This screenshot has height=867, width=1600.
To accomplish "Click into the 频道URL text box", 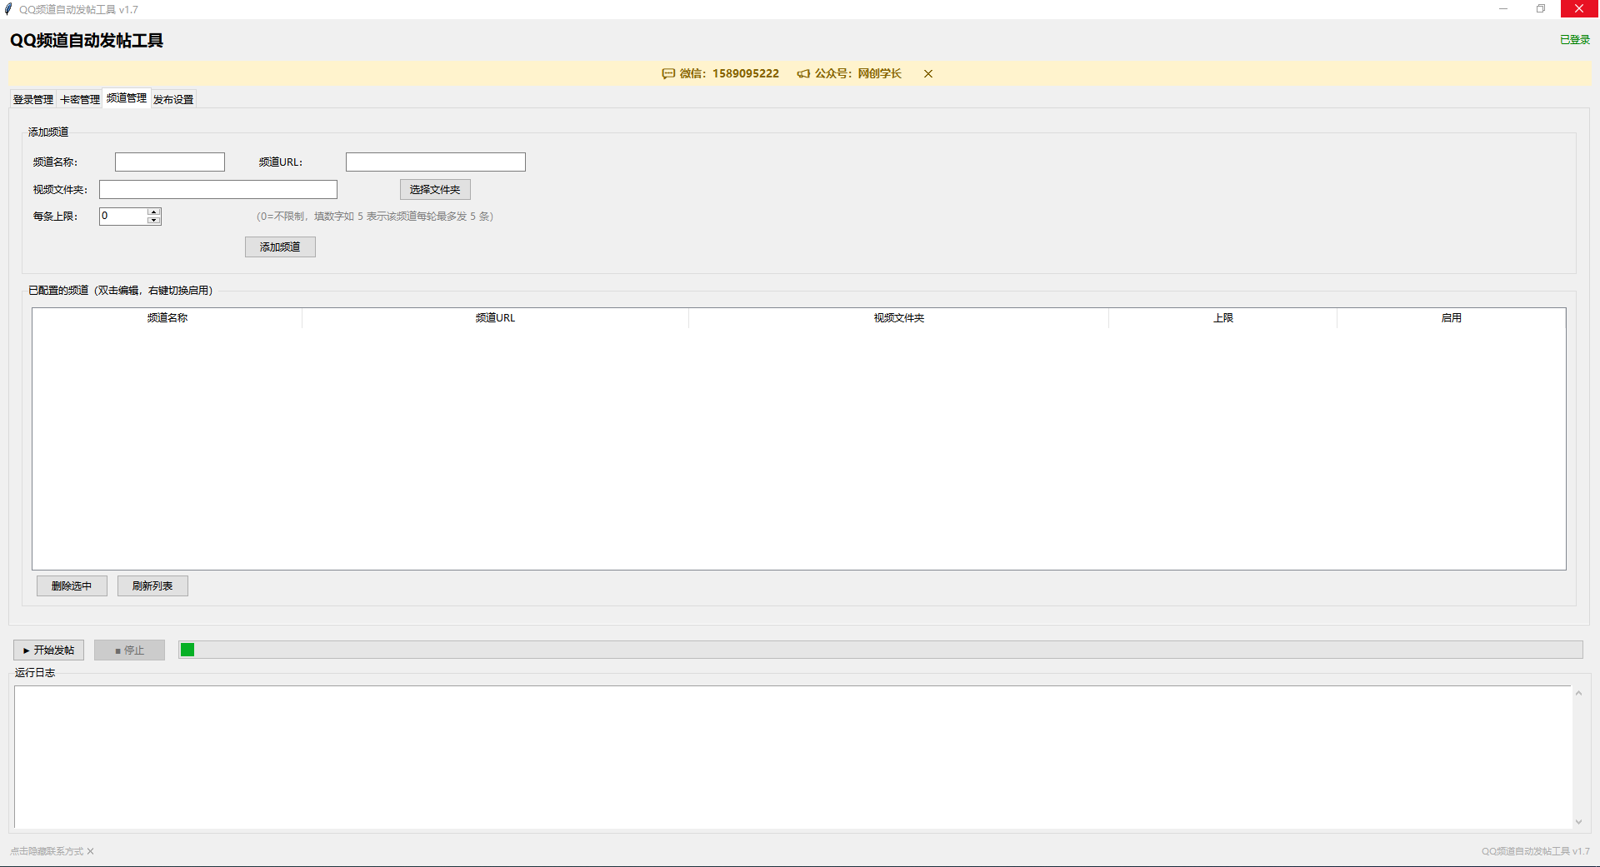I will [x=436, y=162].
